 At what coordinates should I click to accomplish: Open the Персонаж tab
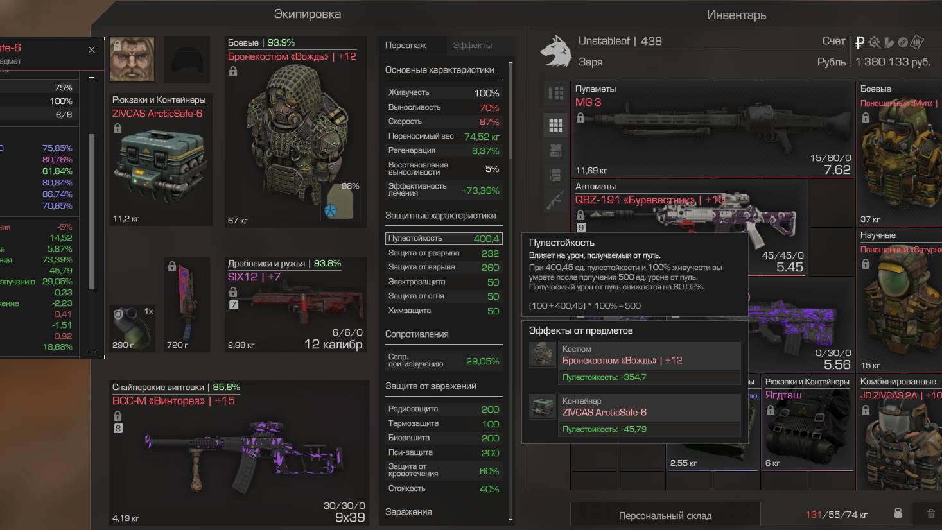[406, 45]
